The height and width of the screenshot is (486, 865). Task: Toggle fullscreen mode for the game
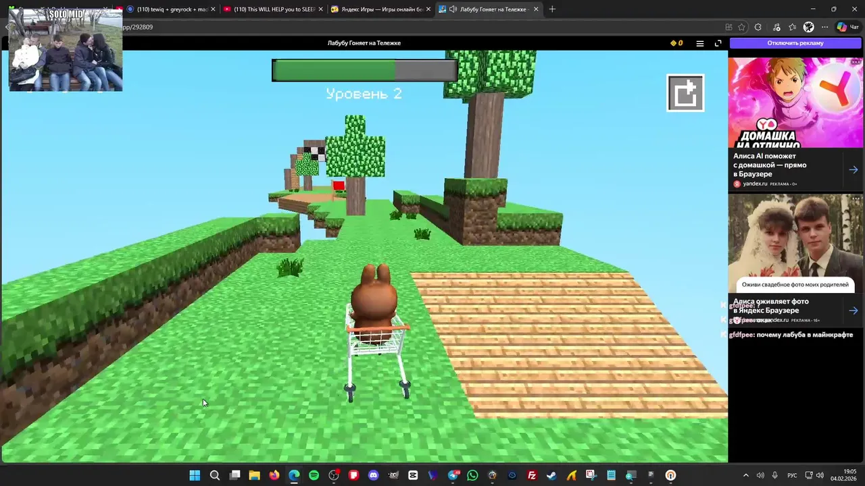pos(718,43)
